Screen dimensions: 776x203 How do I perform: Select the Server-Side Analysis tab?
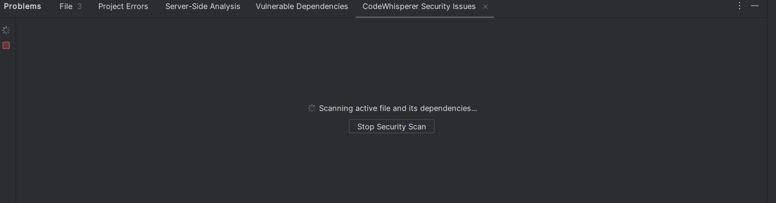tap(203, 7)
